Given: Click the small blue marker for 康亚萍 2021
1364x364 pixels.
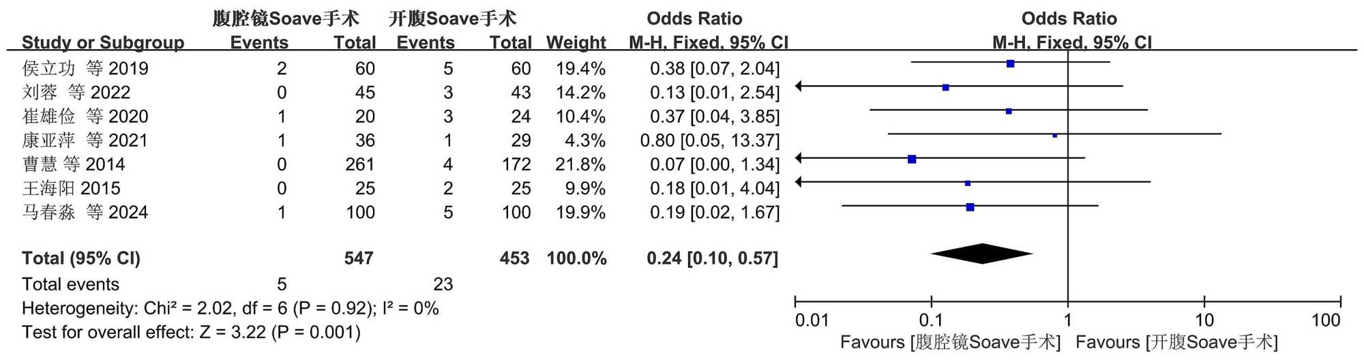Looking at the screenshot, I should click(x=1054, y=135).
